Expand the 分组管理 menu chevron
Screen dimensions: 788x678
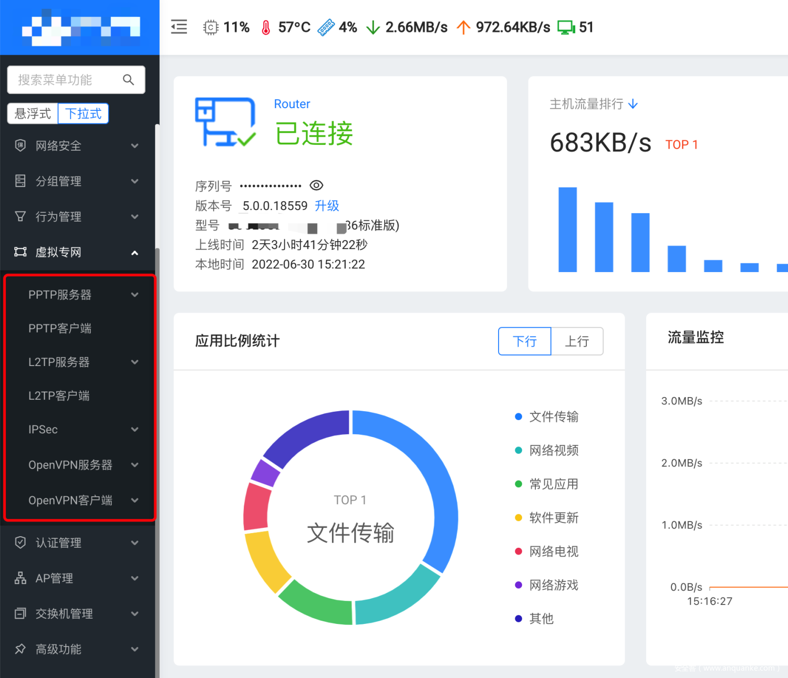click(135, 181)
